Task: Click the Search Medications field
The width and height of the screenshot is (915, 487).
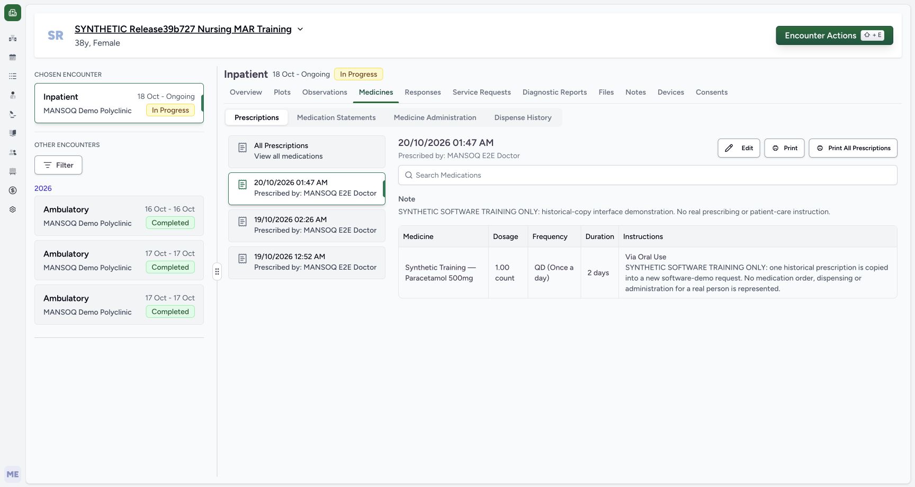Action: [648, 175]
